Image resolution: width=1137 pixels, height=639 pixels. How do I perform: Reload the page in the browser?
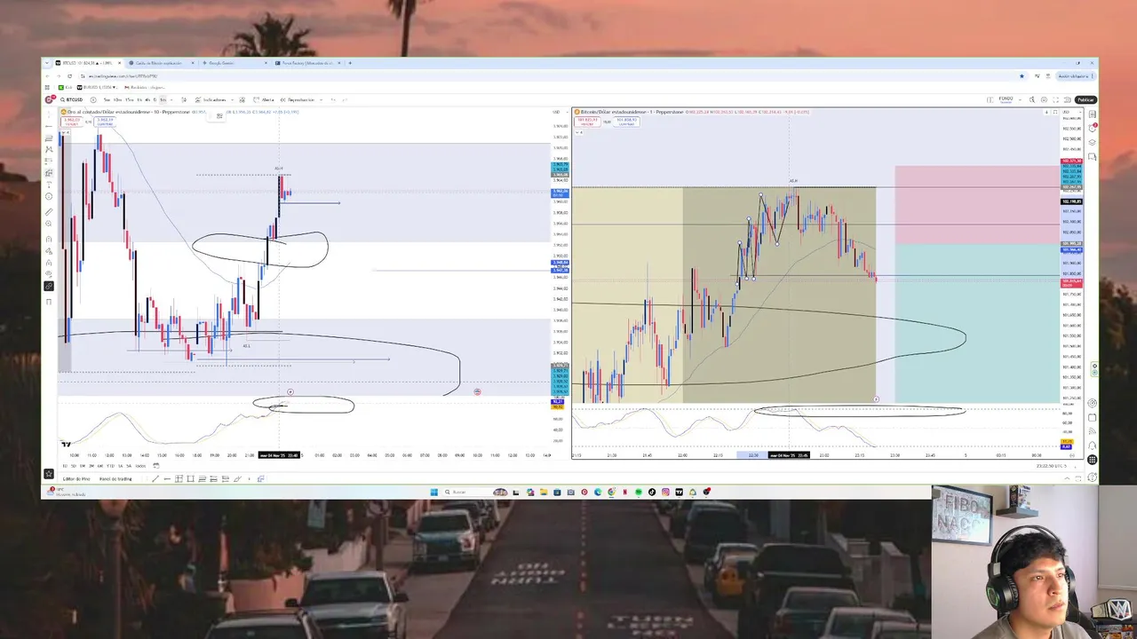click(69, 76)
